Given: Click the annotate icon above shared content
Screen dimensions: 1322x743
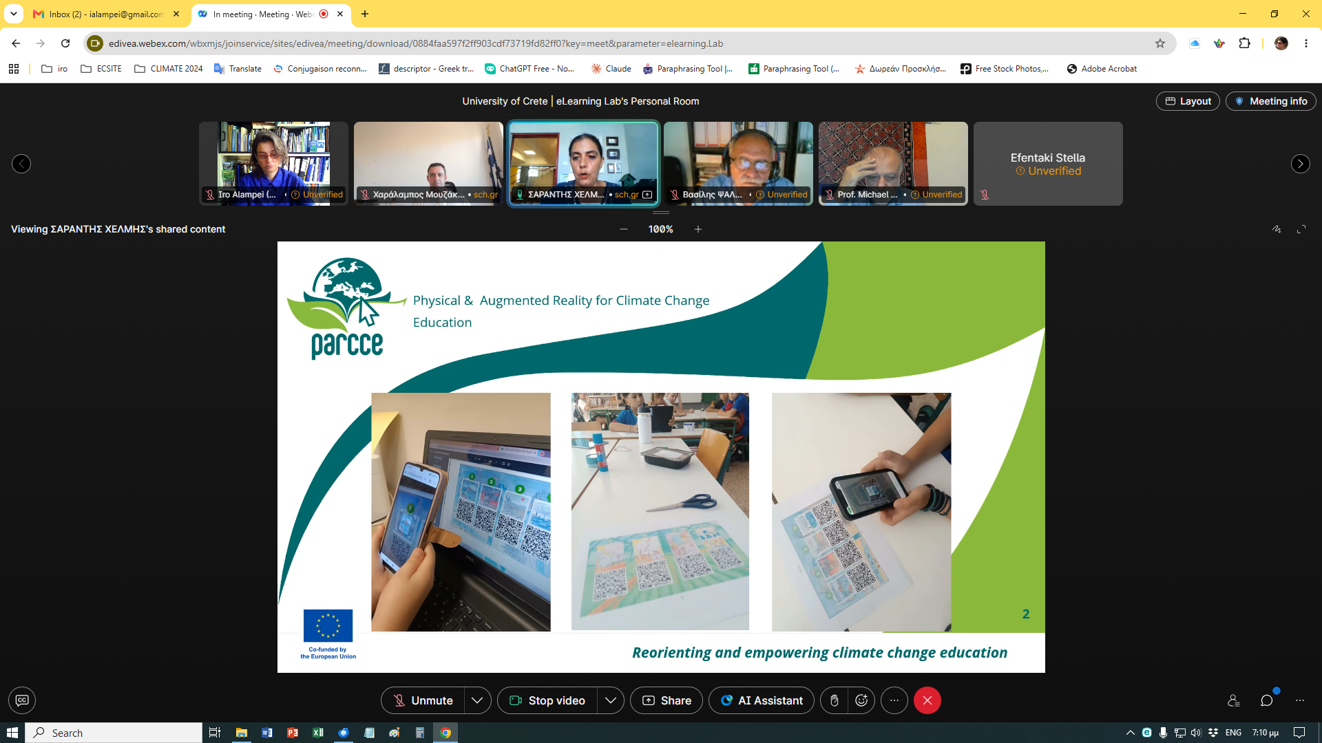Looking at the screenshot, I should (1277, 229).
